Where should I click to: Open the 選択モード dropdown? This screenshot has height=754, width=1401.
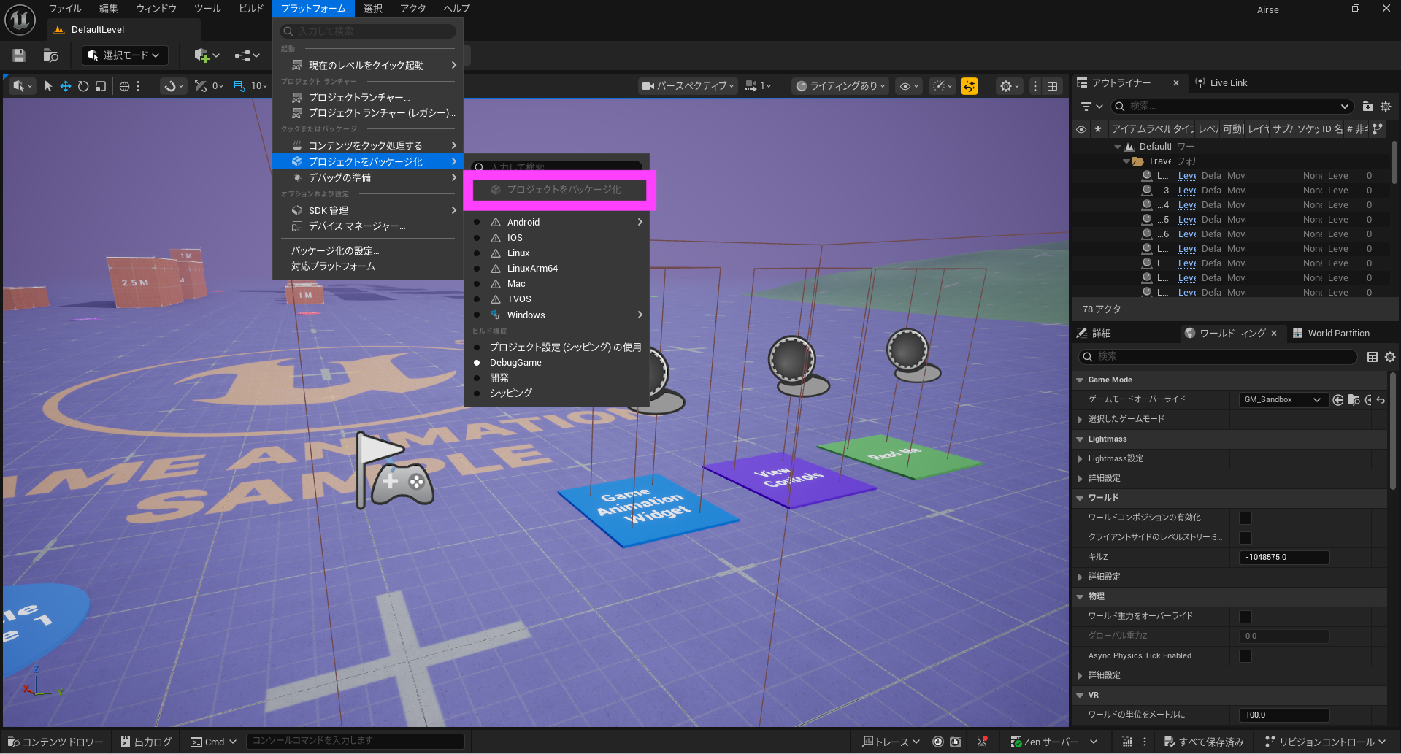click(125, 55)
